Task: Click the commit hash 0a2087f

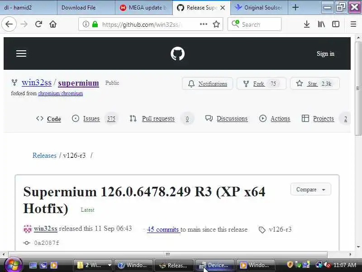Action: click(x=47, y=243)
